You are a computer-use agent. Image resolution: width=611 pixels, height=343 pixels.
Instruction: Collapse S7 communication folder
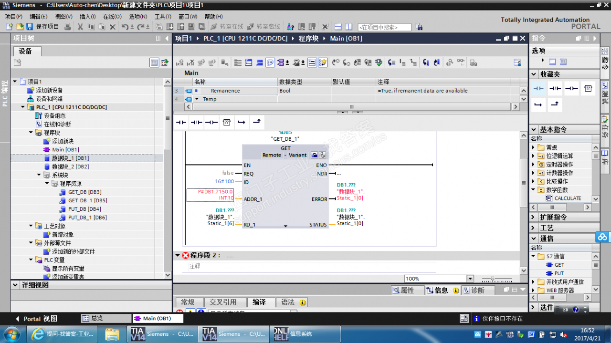pos(534,256)
